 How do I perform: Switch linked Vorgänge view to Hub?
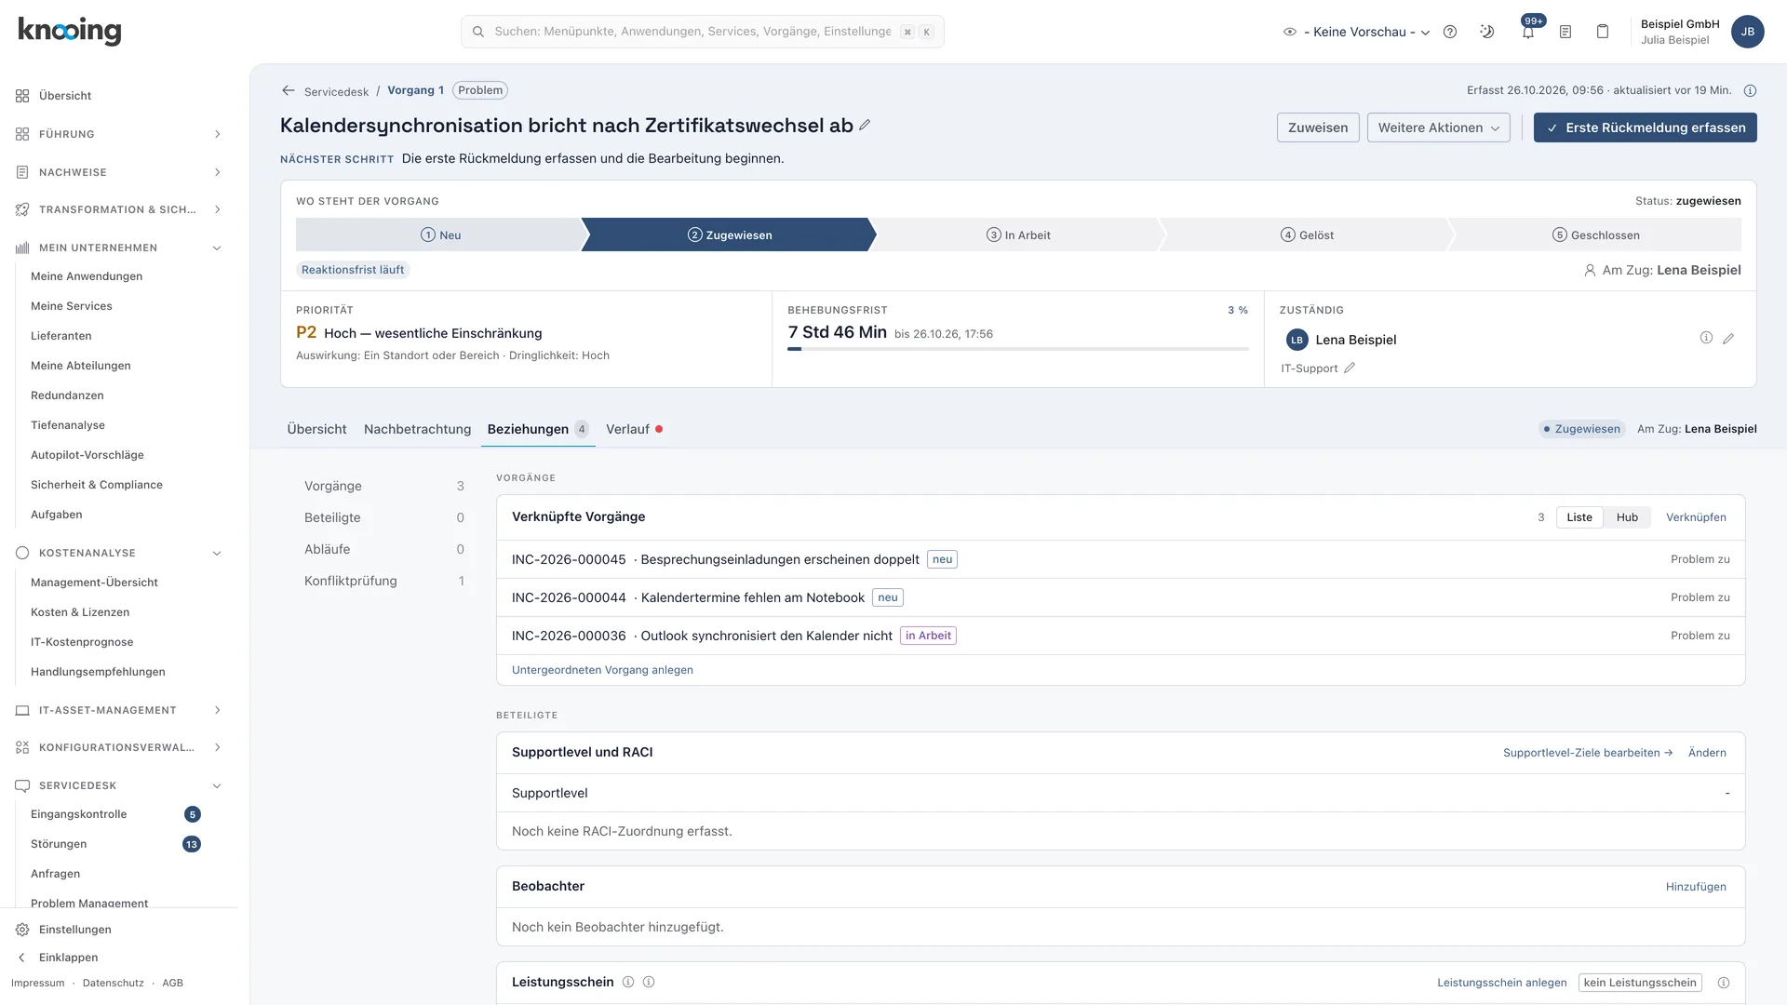1627,517
